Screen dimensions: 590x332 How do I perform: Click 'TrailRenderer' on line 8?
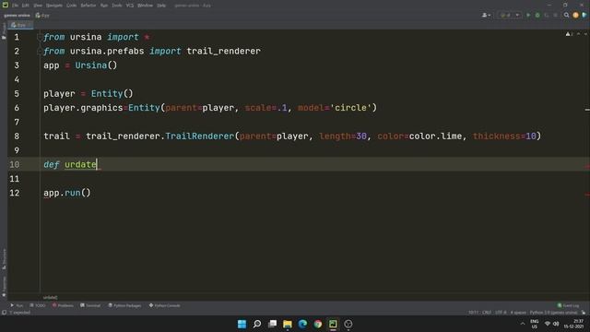tap(199, 136)
